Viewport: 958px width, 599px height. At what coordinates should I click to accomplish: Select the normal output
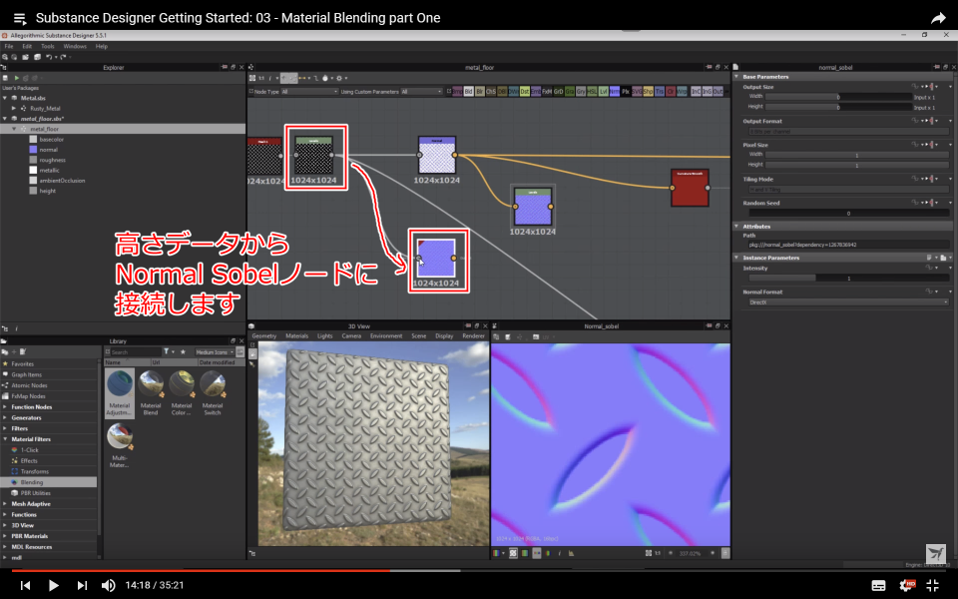coord(48,150)
